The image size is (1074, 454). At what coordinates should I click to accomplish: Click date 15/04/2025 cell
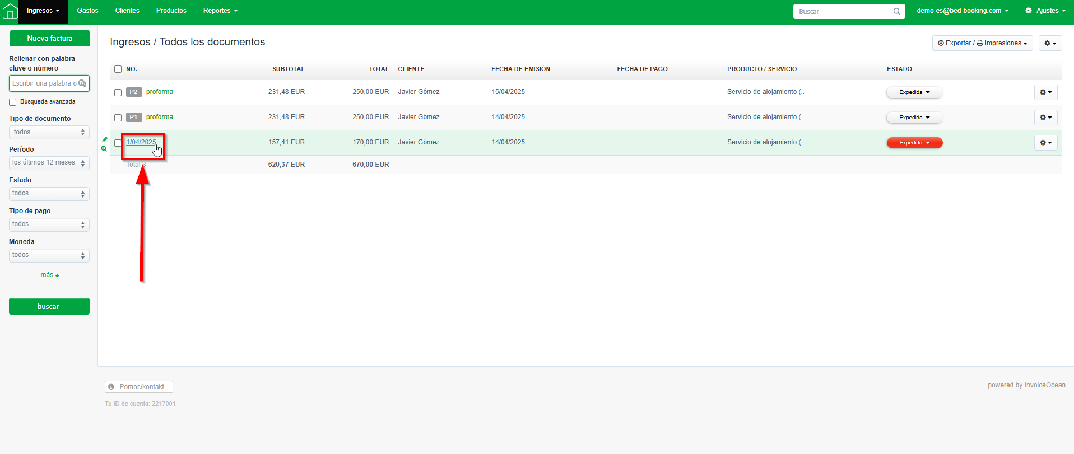tap(508, 92)
